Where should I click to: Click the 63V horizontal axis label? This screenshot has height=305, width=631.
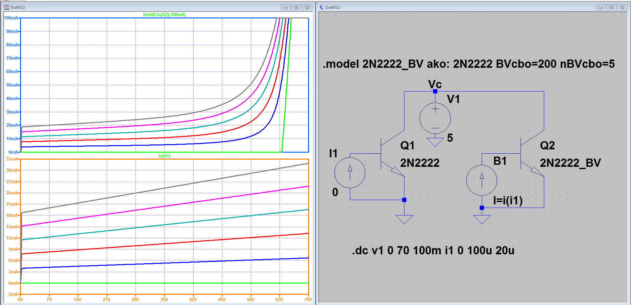279,299
